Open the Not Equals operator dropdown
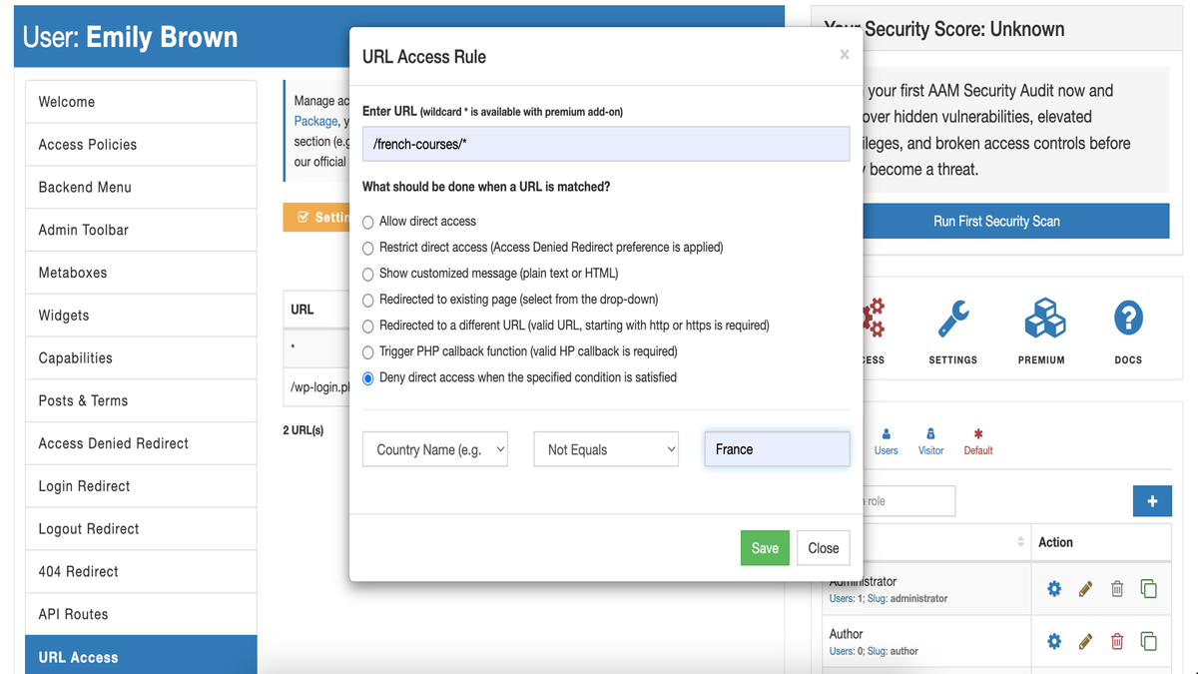The width and height of the screenshot is (1198, 674). [x=606, y=449]
